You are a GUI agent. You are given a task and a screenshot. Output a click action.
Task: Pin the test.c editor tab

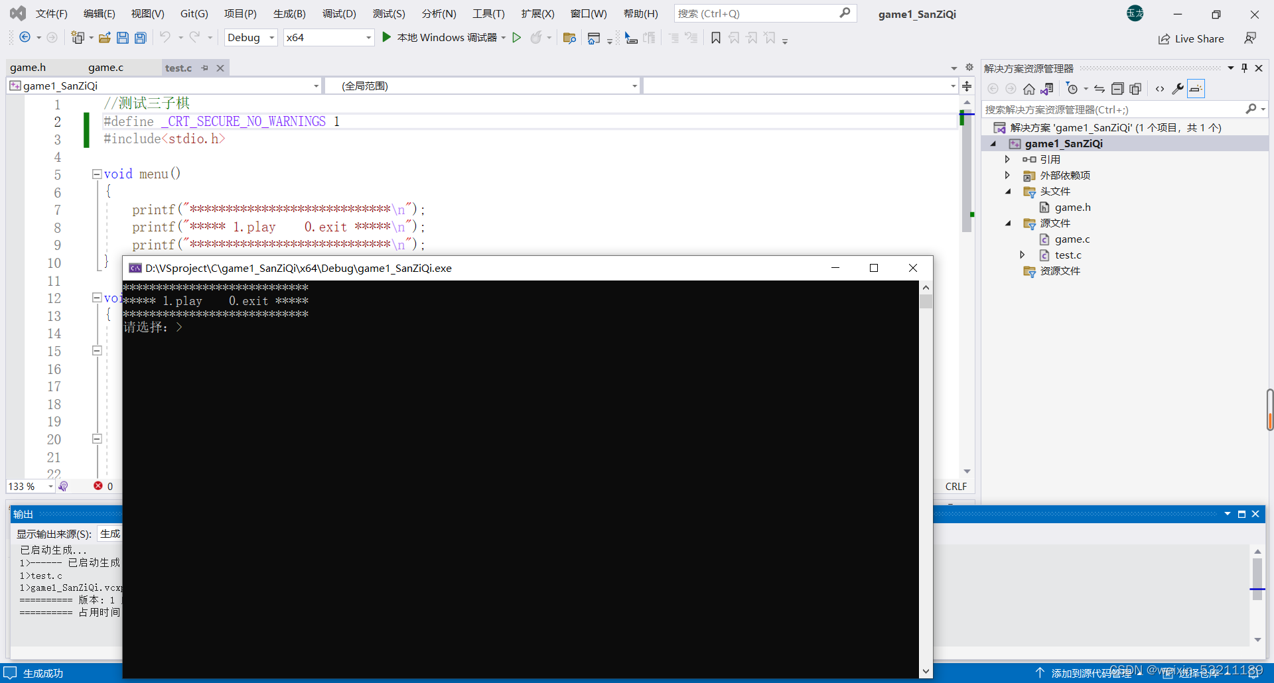[205, 68]
